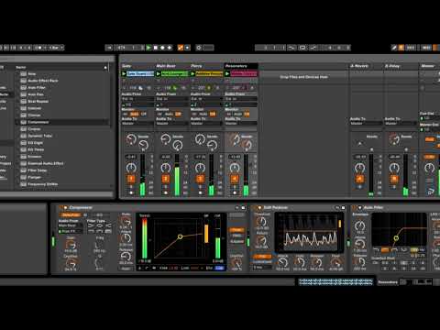The image size is (440, 330).
Task: Select Frequency Shifter in the browser list
Action: (x=43, y=184)
